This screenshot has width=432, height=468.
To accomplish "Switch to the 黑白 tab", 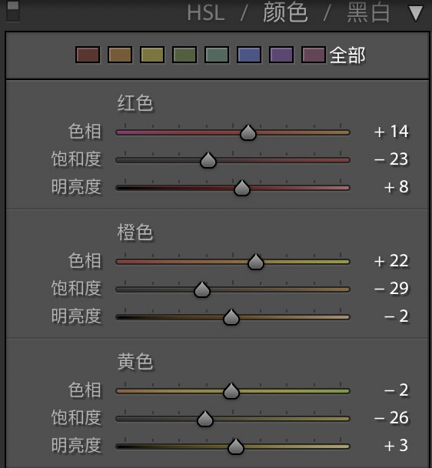I will point(368,12).
